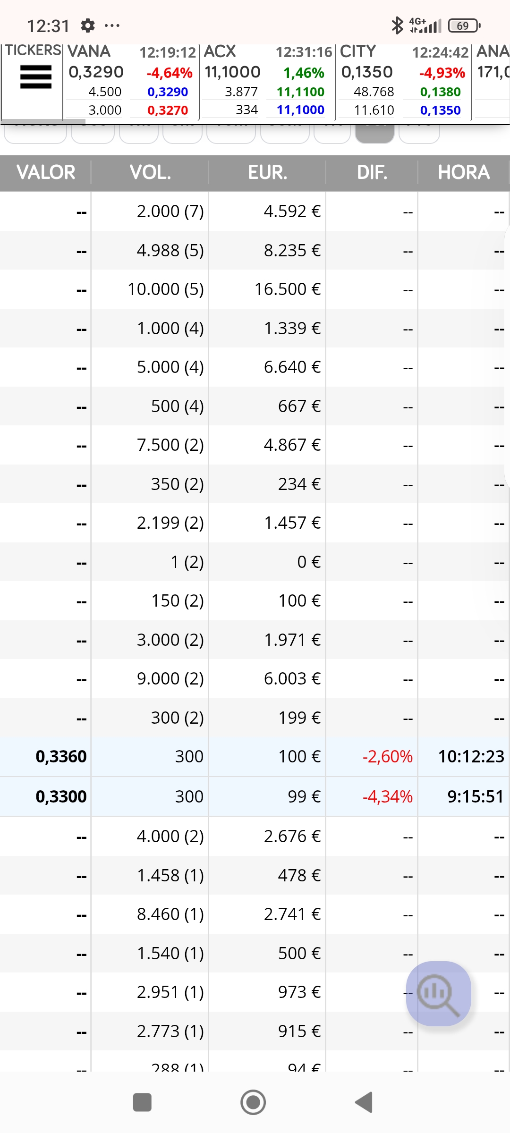Viewport: 510px width, 1133px height.
Task: Select the ACX ticker card
Action: coord(267,81)
